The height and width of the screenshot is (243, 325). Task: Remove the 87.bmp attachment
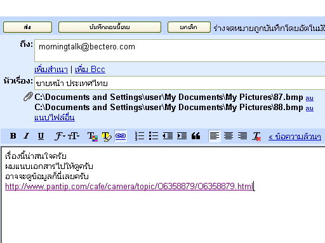click(309, 98)
